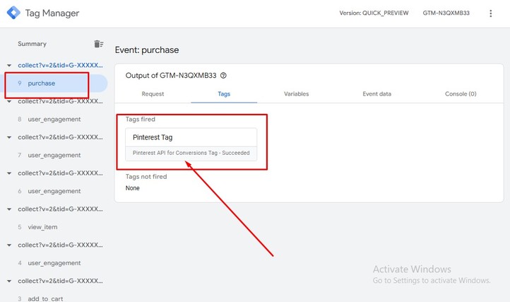Select the Event data tab
Image resolution: width=510 pixels, height=302 pixels.
(376, 93)
